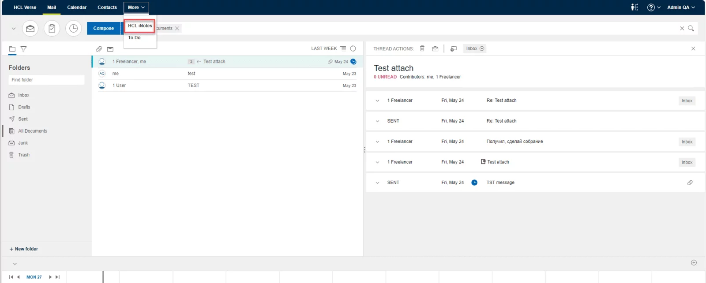The image size is (706, 283).
Task: Refresh the message list
Action: click(353, 48)
